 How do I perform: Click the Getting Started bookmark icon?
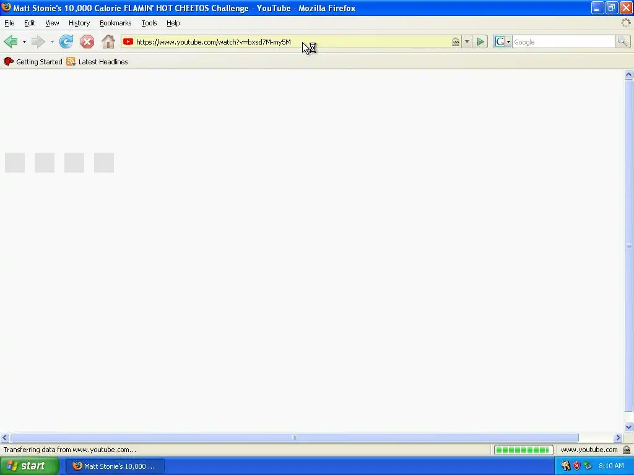(x=9, y=61)
